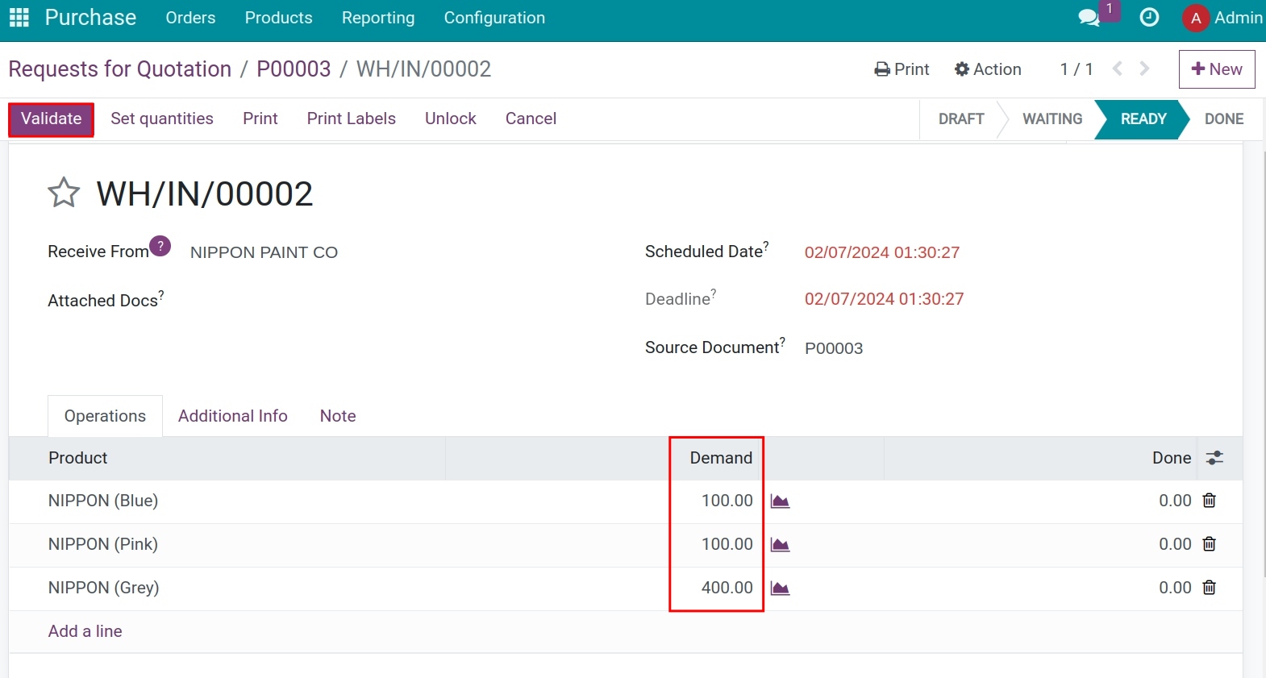Open the Reporting menu
The height and width of the screenshot is (678, 1266).
click(x=378, y=18)
